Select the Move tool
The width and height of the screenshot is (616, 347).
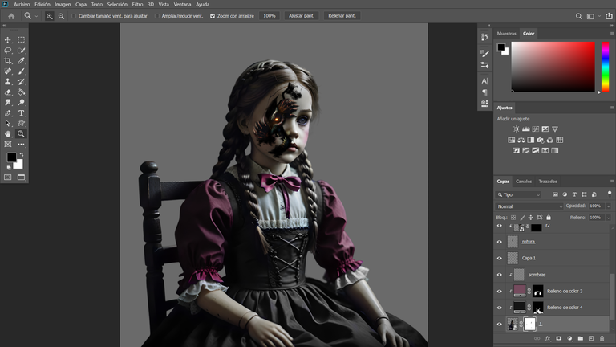click(7, 39)
